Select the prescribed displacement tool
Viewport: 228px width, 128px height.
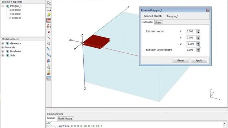tap(49, 55)
